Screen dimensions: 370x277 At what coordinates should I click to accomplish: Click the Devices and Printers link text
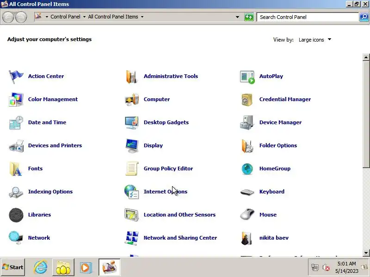point(55,145)
